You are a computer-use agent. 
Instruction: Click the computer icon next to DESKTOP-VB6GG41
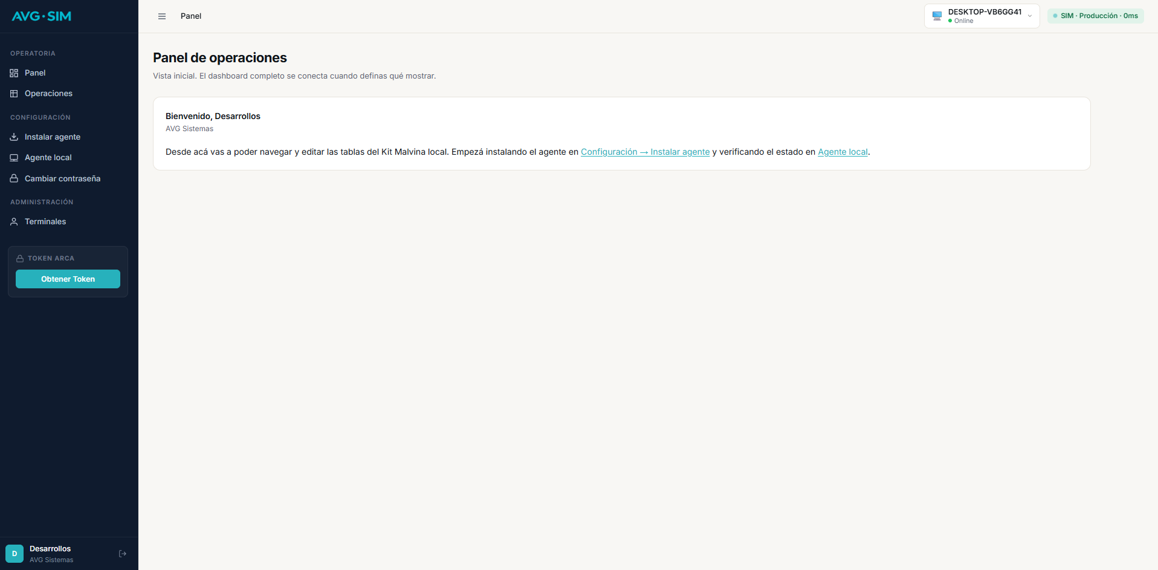point(937,16)
